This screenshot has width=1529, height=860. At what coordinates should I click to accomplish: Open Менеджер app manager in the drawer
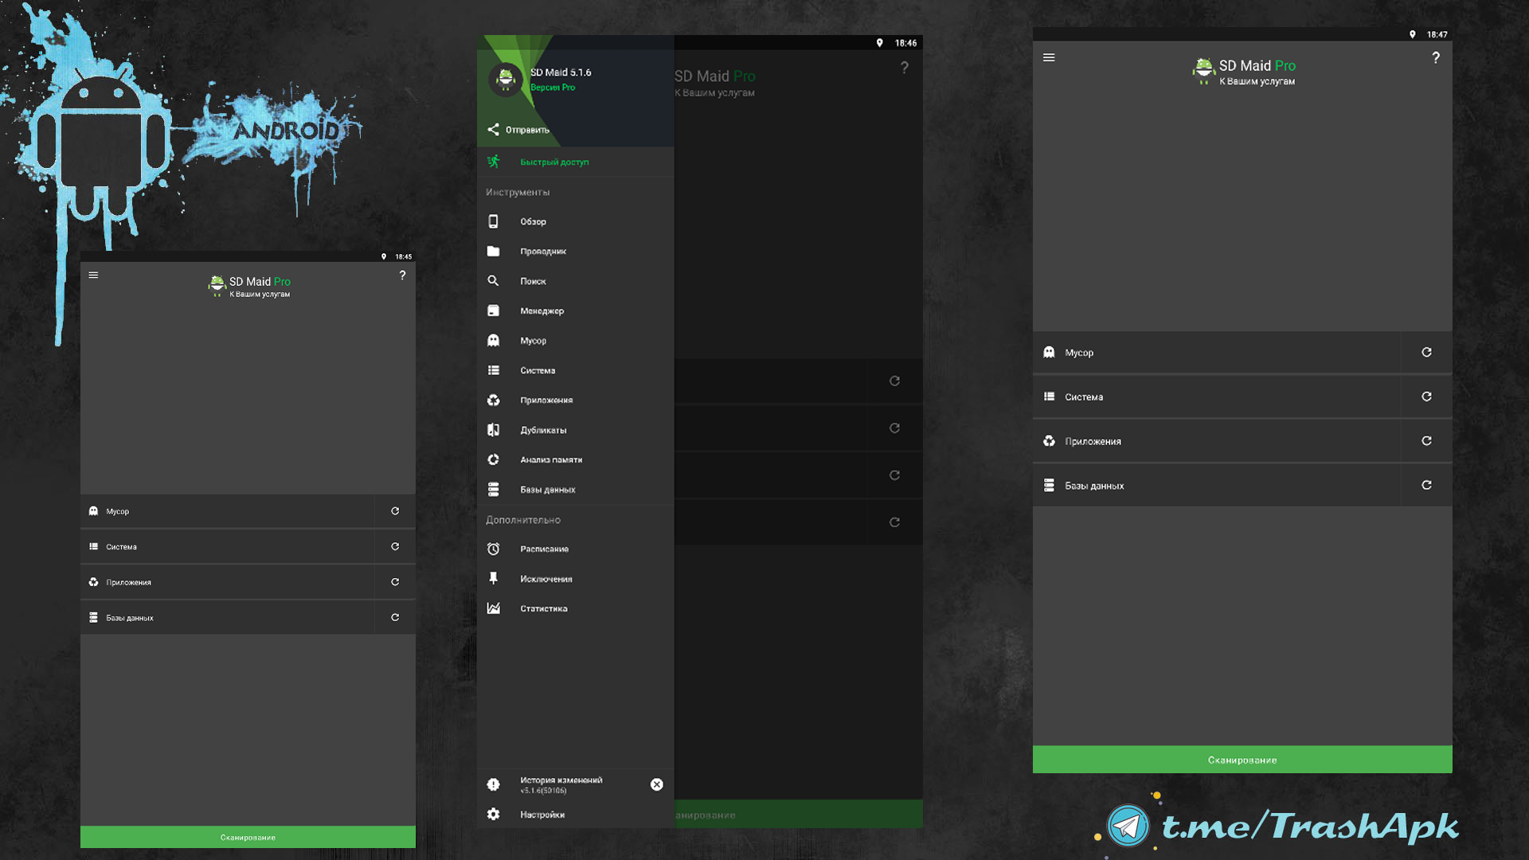[x=542, y=311]
